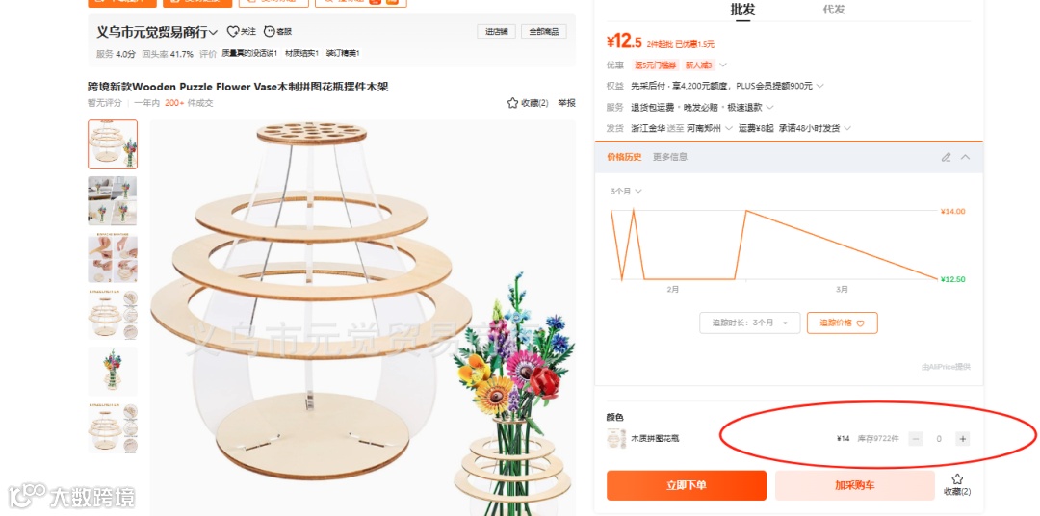Select the second product thumbnail image
Image resolution: width=1040 pixels, height=516 pixels.
(x=113, y=200)
